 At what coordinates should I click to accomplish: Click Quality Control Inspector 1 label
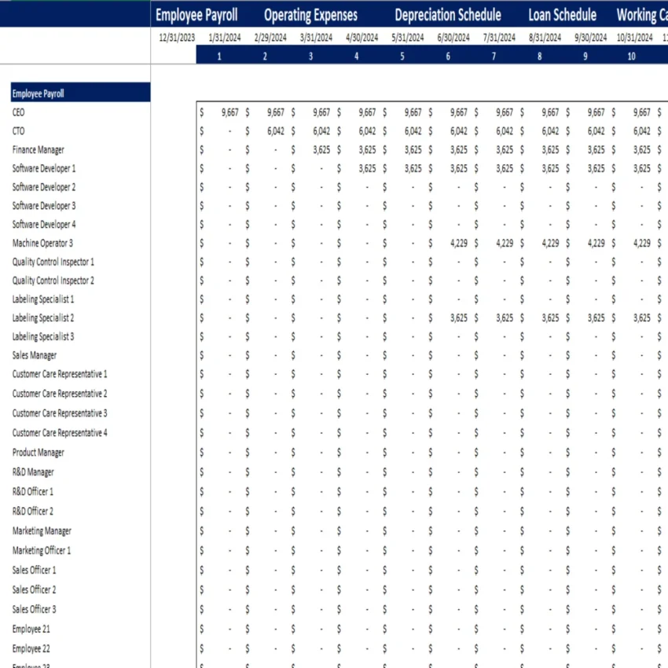coord(53,262)
